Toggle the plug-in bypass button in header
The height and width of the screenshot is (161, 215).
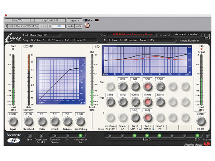[75, 20]
